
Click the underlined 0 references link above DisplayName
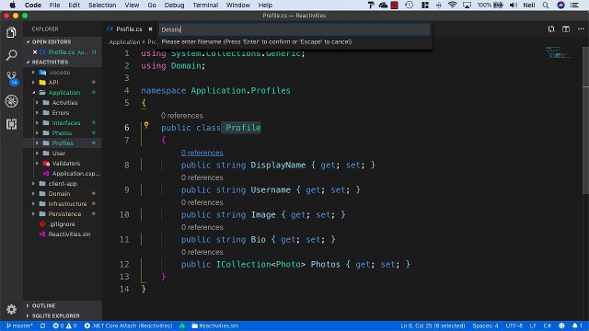202,153
